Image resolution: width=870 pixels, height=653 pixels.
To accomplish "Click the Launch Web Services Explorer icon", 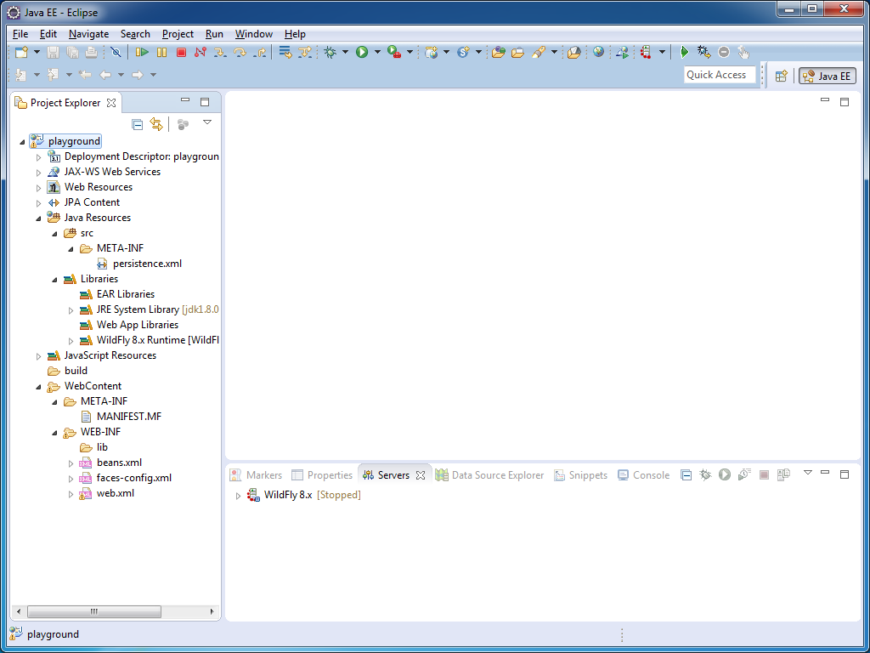I will click(623, 52).
